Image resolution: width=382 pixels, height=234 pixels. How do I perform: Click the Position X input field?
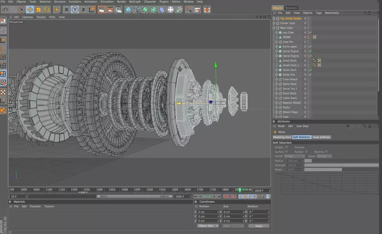coord(208,212)
